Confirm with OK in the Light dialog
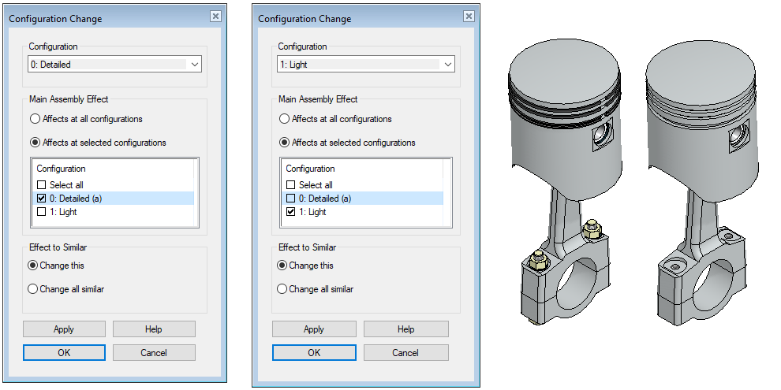The height and width of the screenshot is (390, 781). [x=313, y=353]
